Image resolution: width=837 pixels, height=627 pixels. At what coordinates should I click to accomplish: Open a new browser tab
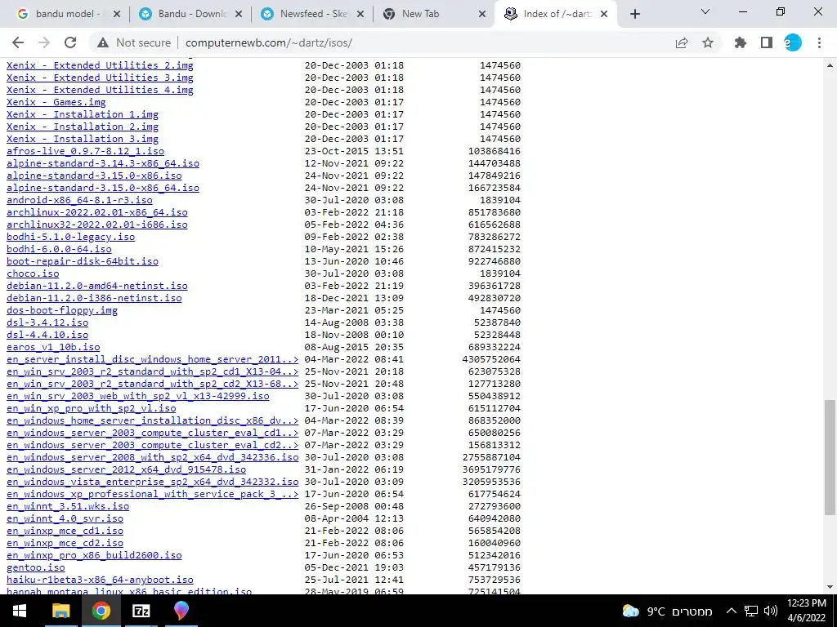634,14
